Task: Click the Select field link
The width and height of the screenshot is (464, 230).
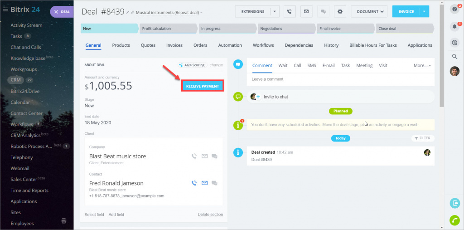Action: click(x=94, y=215)
